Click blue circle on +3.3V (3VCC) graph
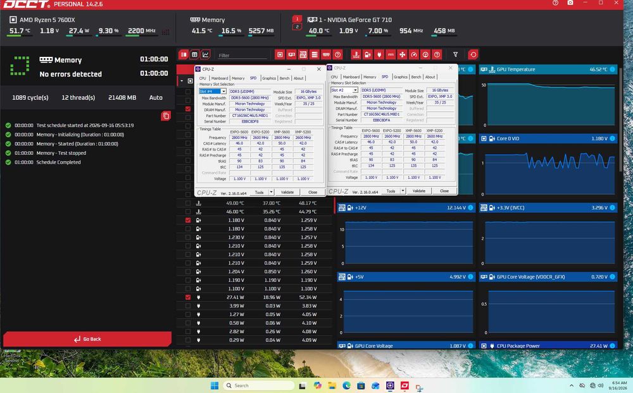Screen dimensions: 633x393 612,208
